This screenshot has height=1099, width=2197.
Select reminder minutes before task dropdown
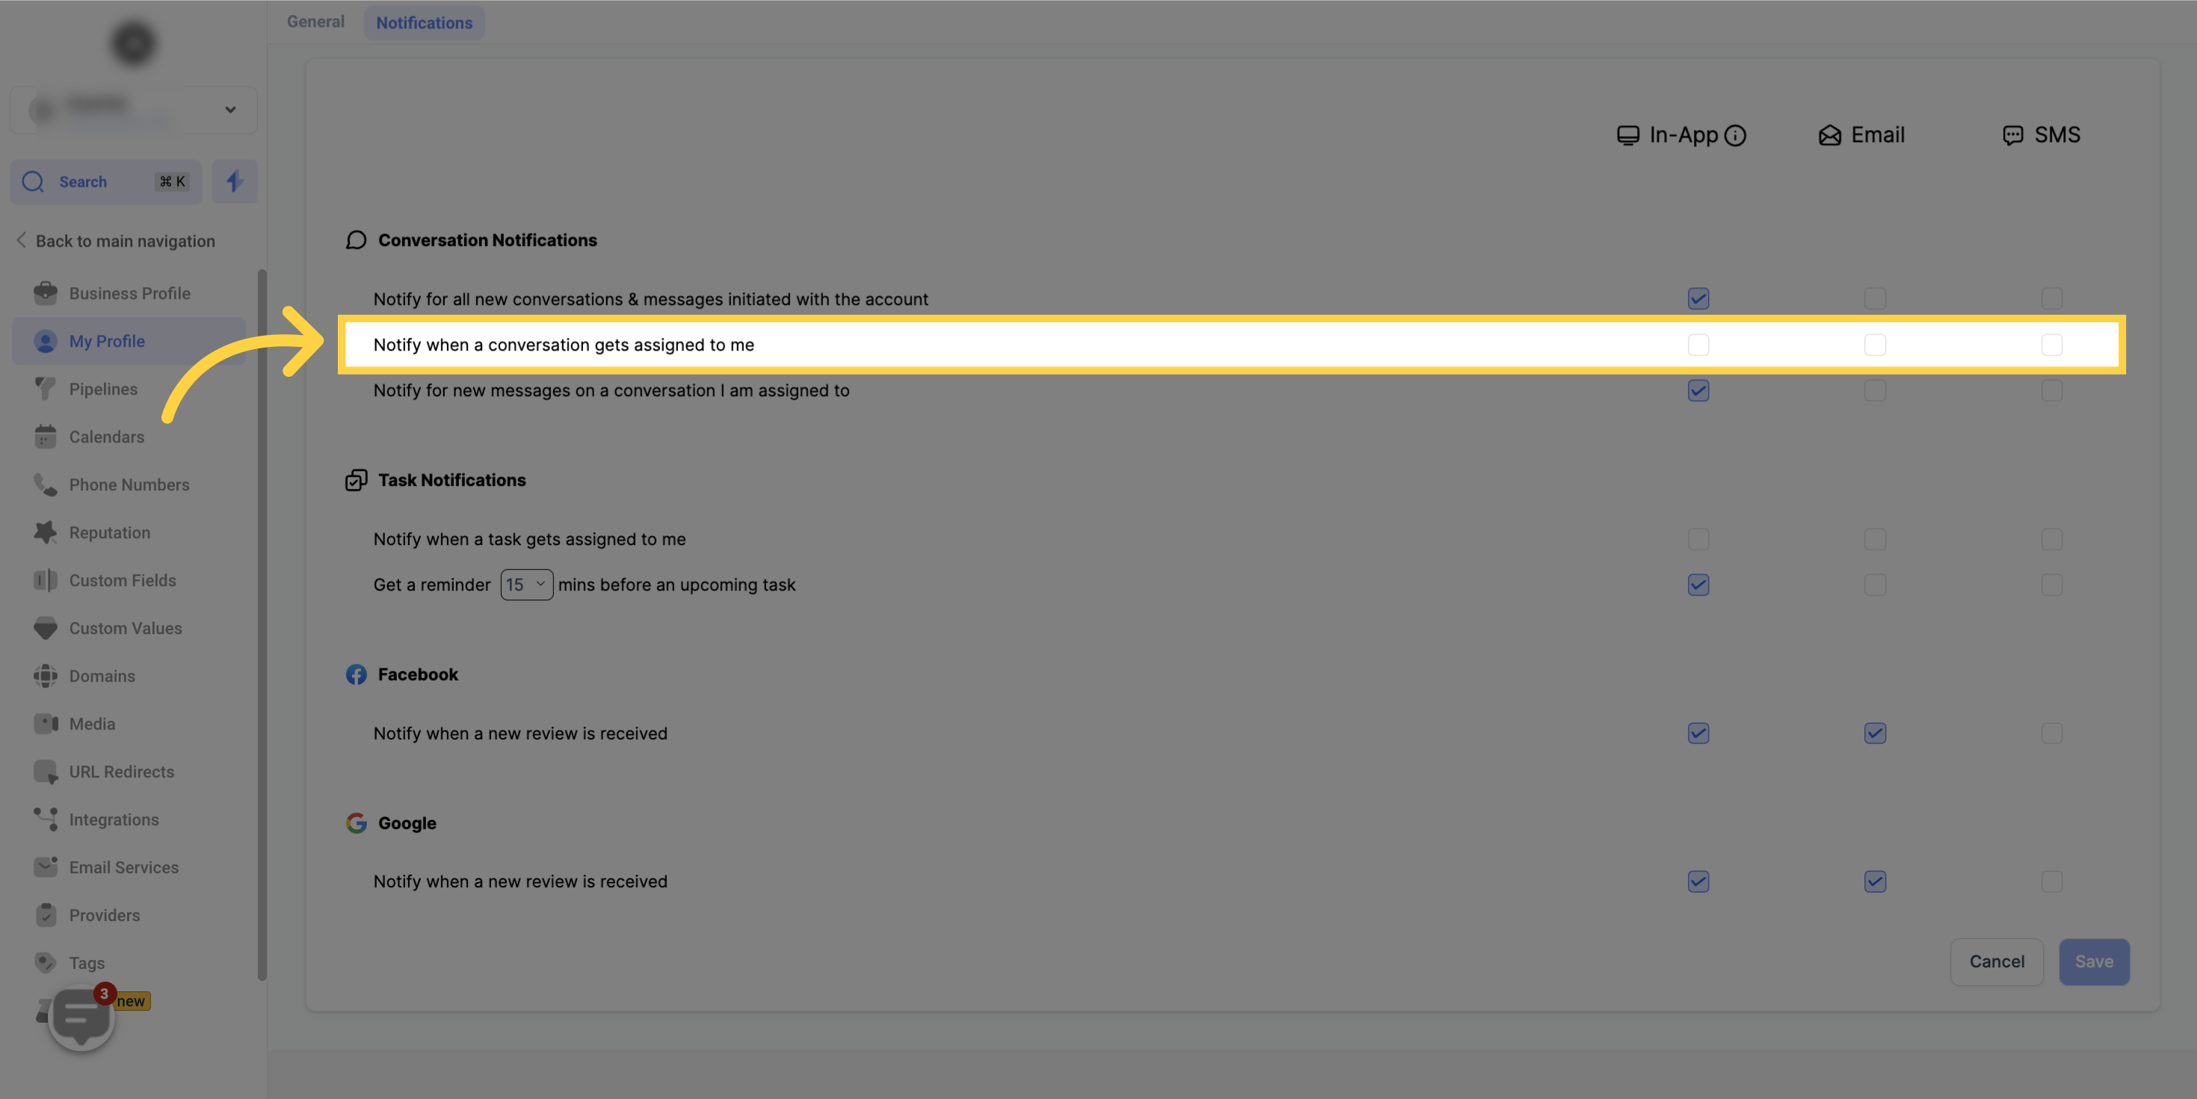(526, 585)
